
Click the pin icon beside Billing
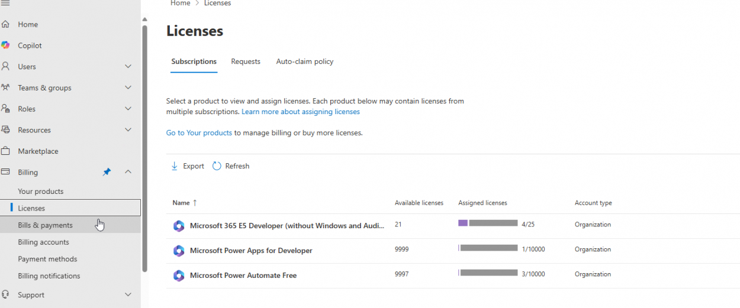(x=107, y=172)
